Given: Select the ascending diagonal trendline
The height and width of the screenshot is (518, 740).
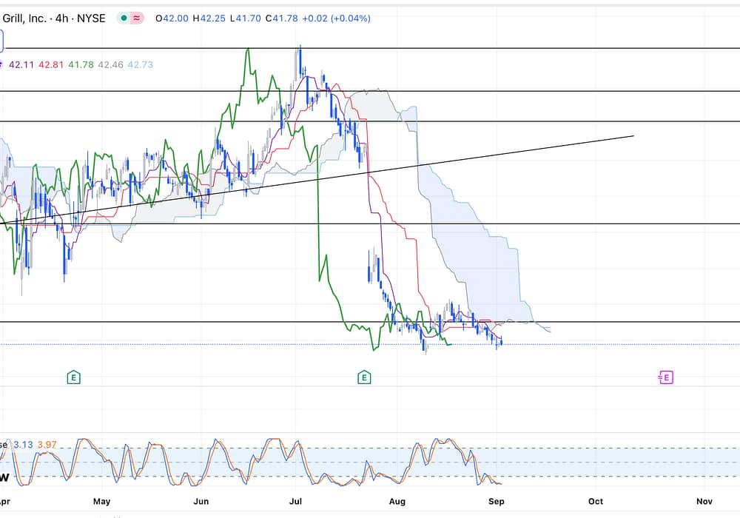Looking at the screenshot, I should tap(518, 153).
